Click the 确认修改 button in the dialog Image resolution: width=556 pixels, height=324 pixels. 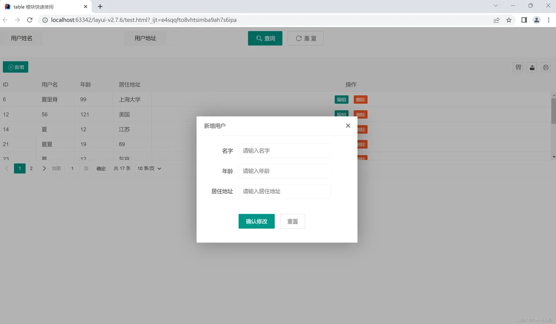pyautogui.click(x=256, y=221)
